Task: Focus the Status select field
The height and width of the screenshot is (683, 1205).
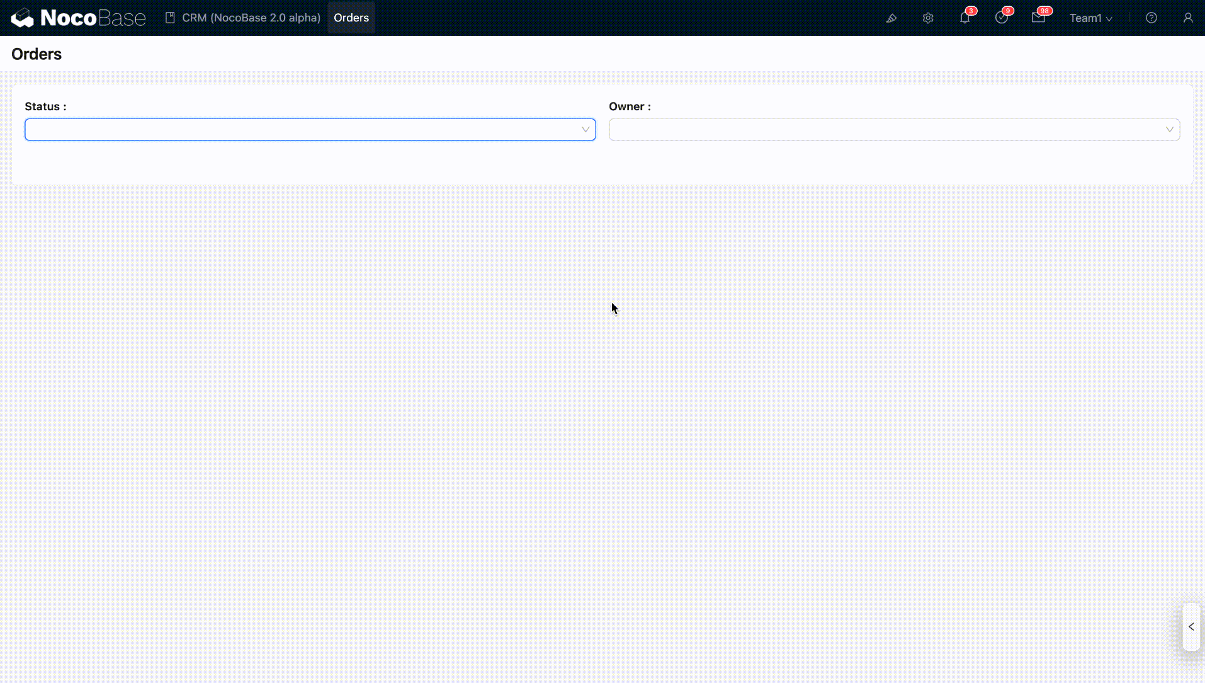Action: click(x=302, y=130)
